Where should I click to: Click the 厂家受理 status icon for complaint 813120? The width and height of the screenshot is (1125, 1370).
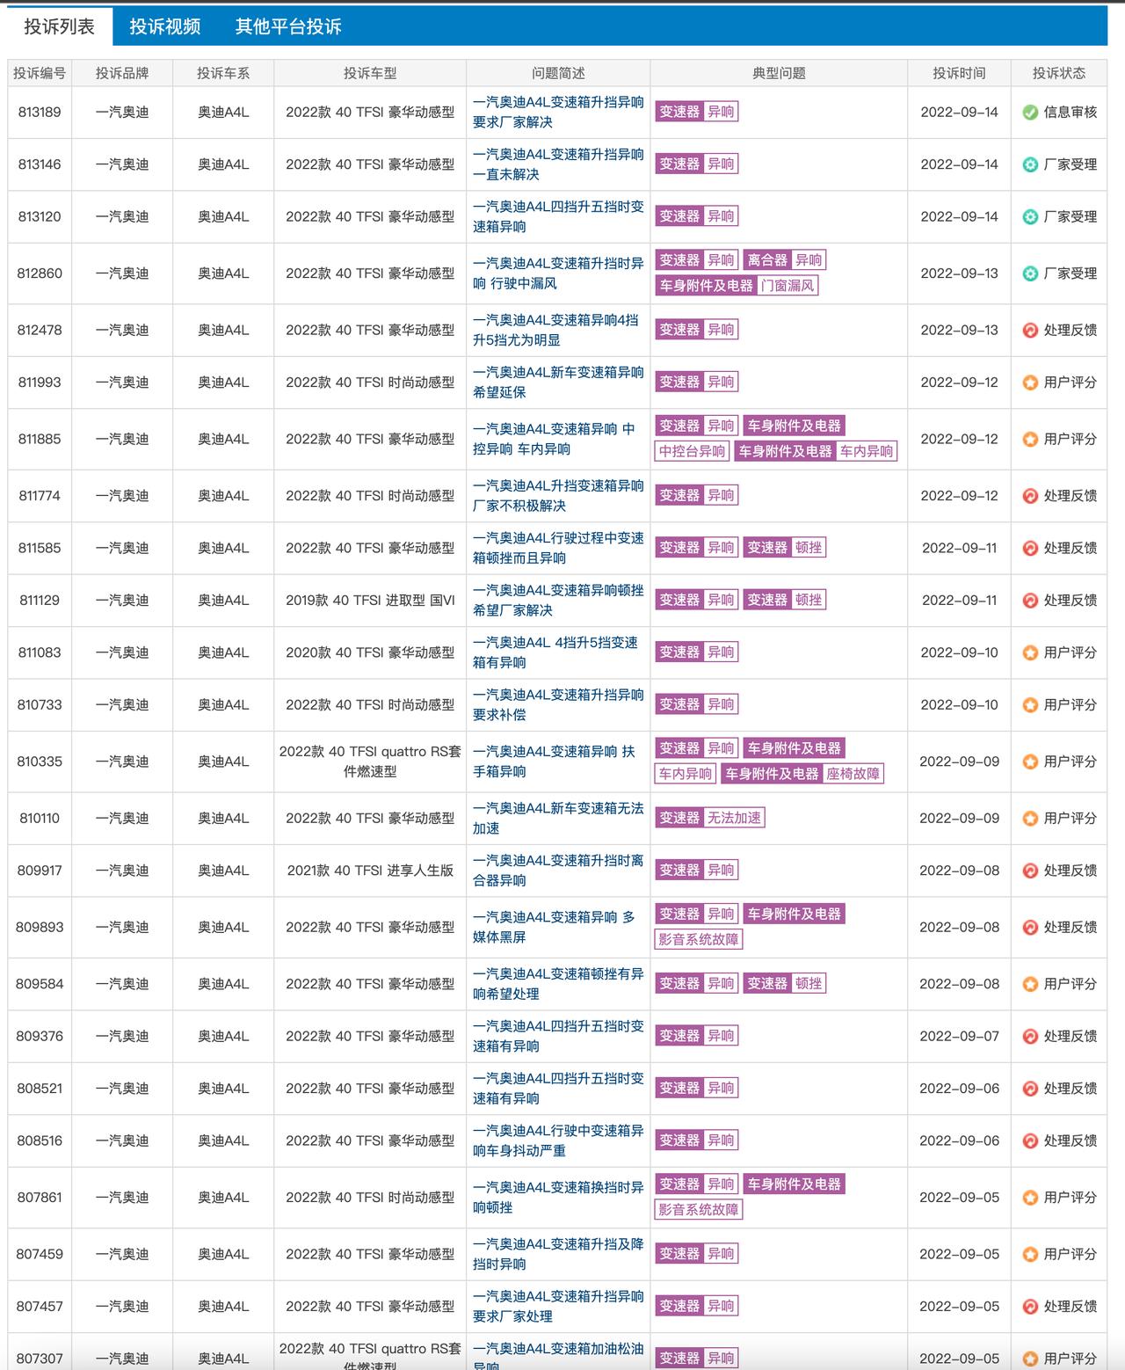tap(1031, 216)
